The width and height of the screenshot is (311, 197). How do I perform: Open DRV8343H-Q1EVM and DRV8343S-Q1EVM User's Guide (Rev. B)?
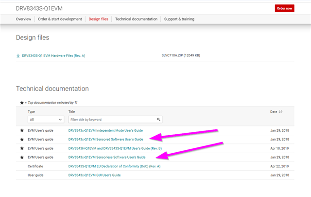point(115,148)
